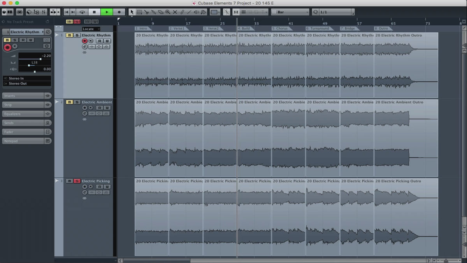Open the Equalizers inspector section
This screenshot has height=263, width=467.
tap(23, 114)
